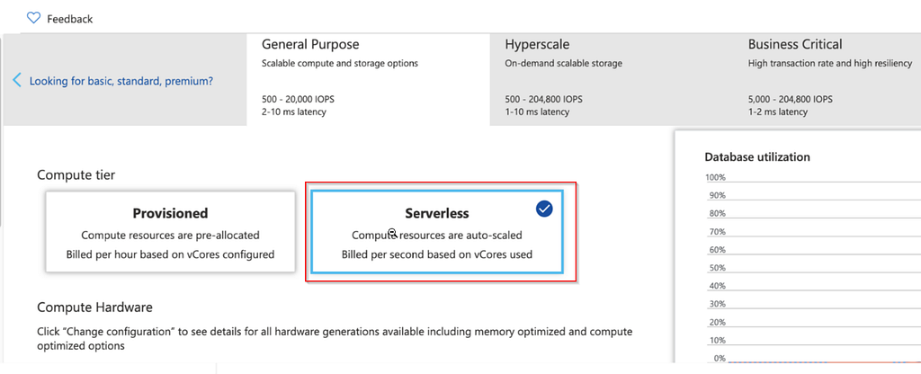Click the Feedback heart icon

pyautogui.click(x=33, y=18)
